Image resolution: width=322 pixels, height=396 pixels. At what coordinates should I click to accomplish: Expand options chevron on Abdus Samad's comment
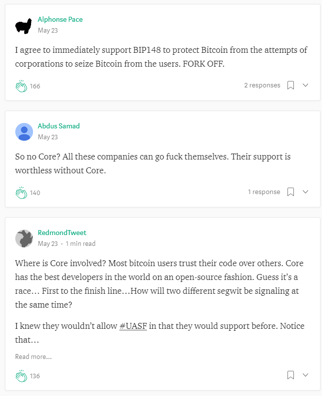pyautogui.click(x=305, y=192)
